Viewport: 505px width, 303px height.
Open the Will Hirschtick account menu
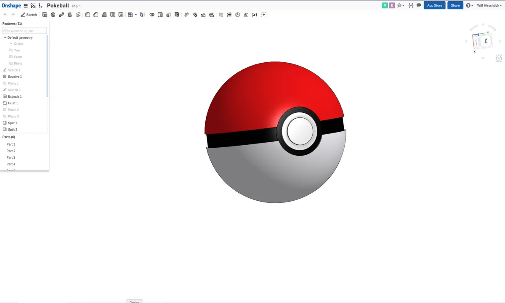(489, 5)
